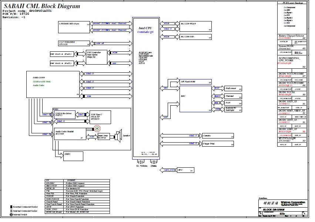This screenshot has width=315, height=222.
Task: Click the Wistron Corporation logo
Action: coord(267,204)
